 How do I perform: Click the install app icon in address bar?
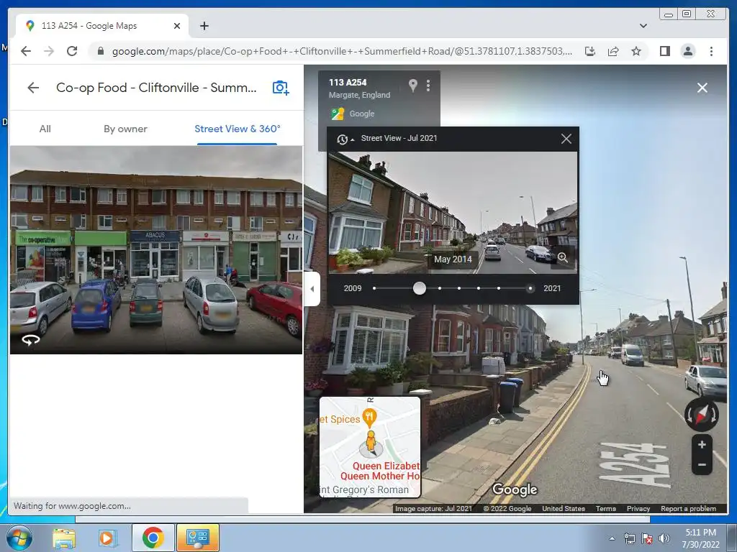click(590, 51)
